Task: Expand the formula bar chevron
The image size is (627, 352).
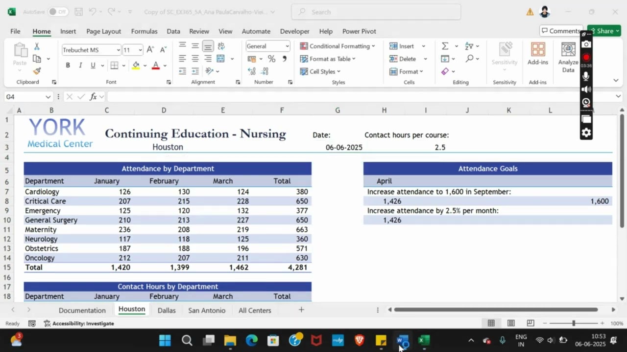Action: click(x=618, y=96)
